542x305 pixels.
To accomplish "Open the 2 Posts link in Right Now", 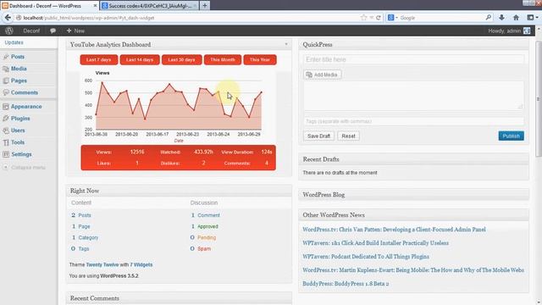I will pos(81,215).
